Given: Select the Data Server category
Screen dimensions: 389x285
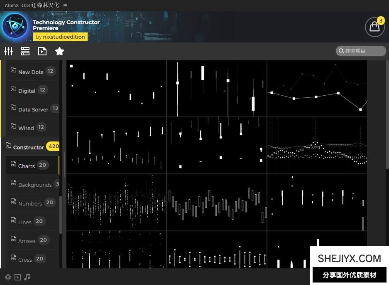Looking at the screenshot, I should coord(33,109).
